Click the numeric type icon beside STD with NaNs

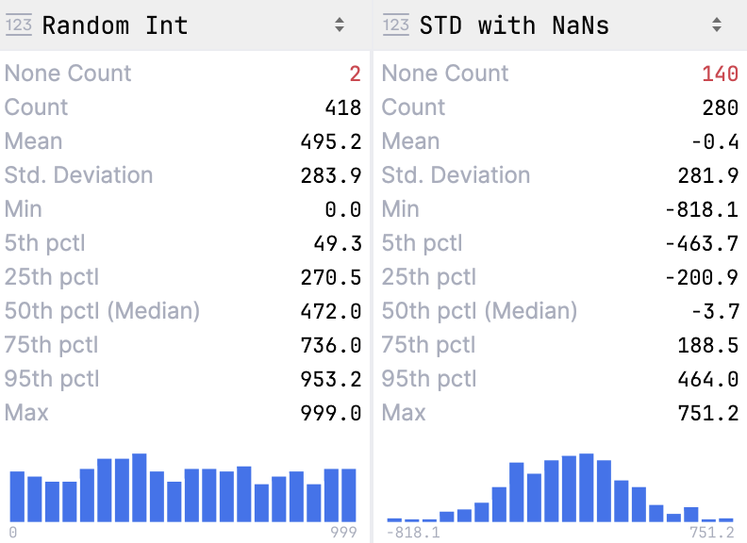[x=396, y=25]
